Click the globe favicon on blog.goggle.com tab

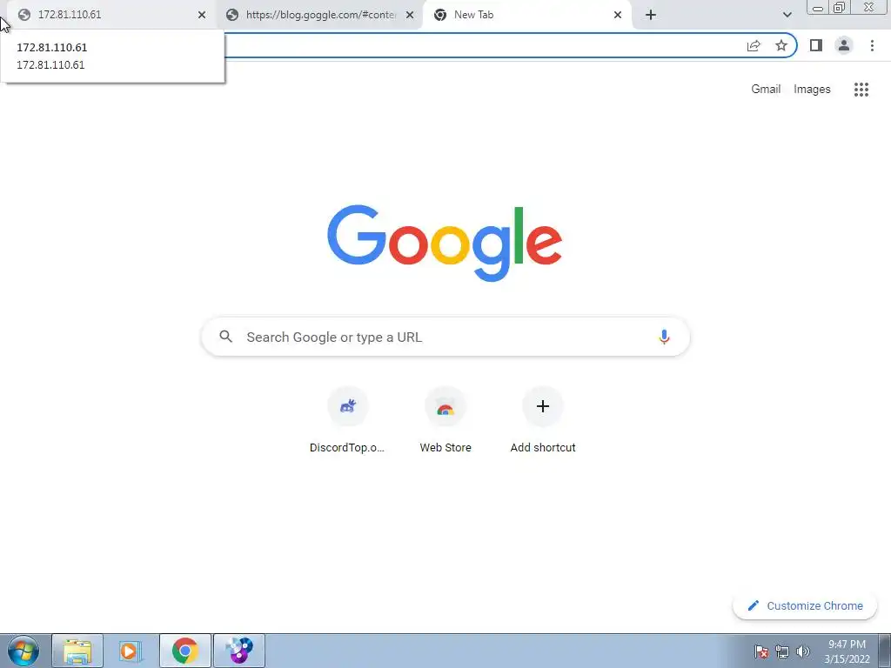pos(231,15)
